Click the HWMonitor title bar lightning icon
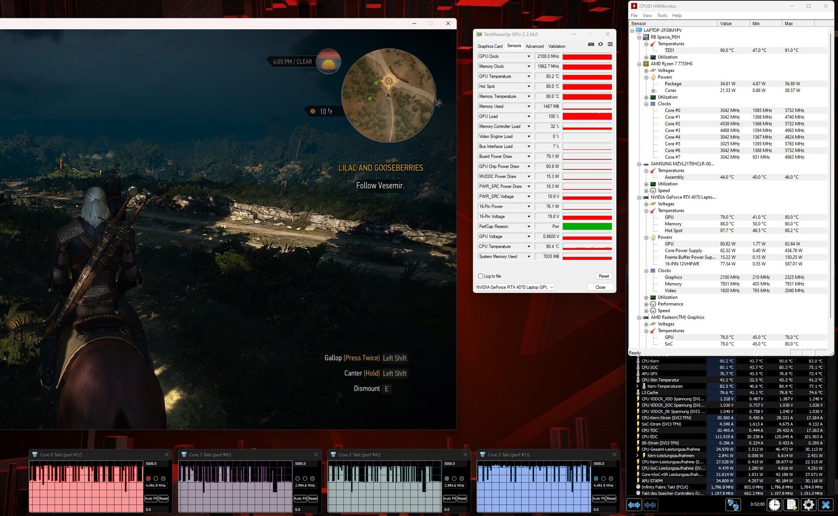 [x=634, y=6]
